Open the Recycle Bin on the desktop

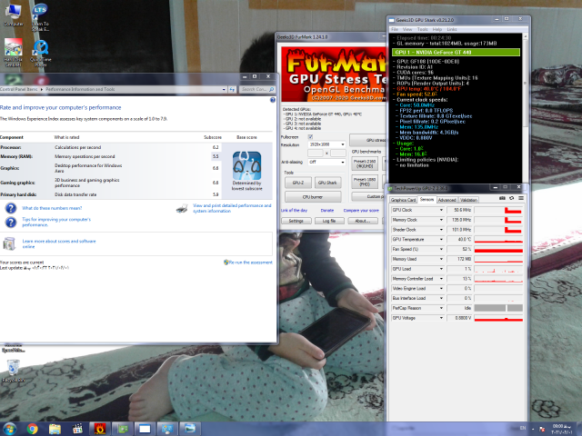14,367
